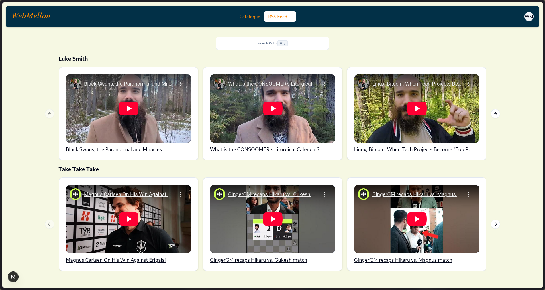Open Magnus Carlsen On His Win Against Erigaisi link
Screen dimensions: 545x290
click(116, 260)
